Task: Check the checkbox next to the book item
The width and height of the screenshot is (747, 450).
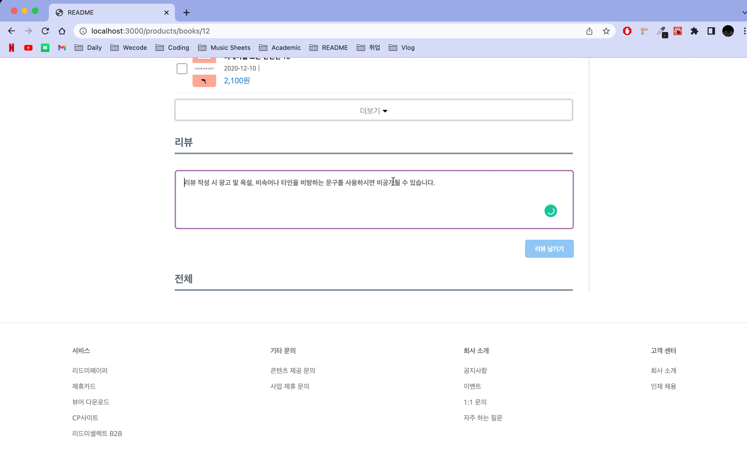Action: (x=182, y=69)
